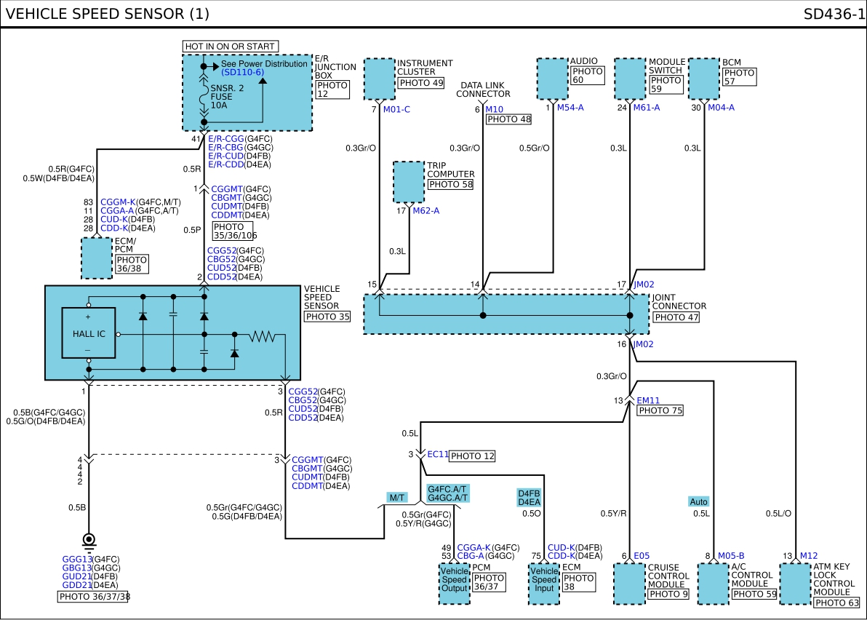Open the CGGA-A connector at pin 11
This screenshot has width=867, height=620.
[x=117, y=211]
